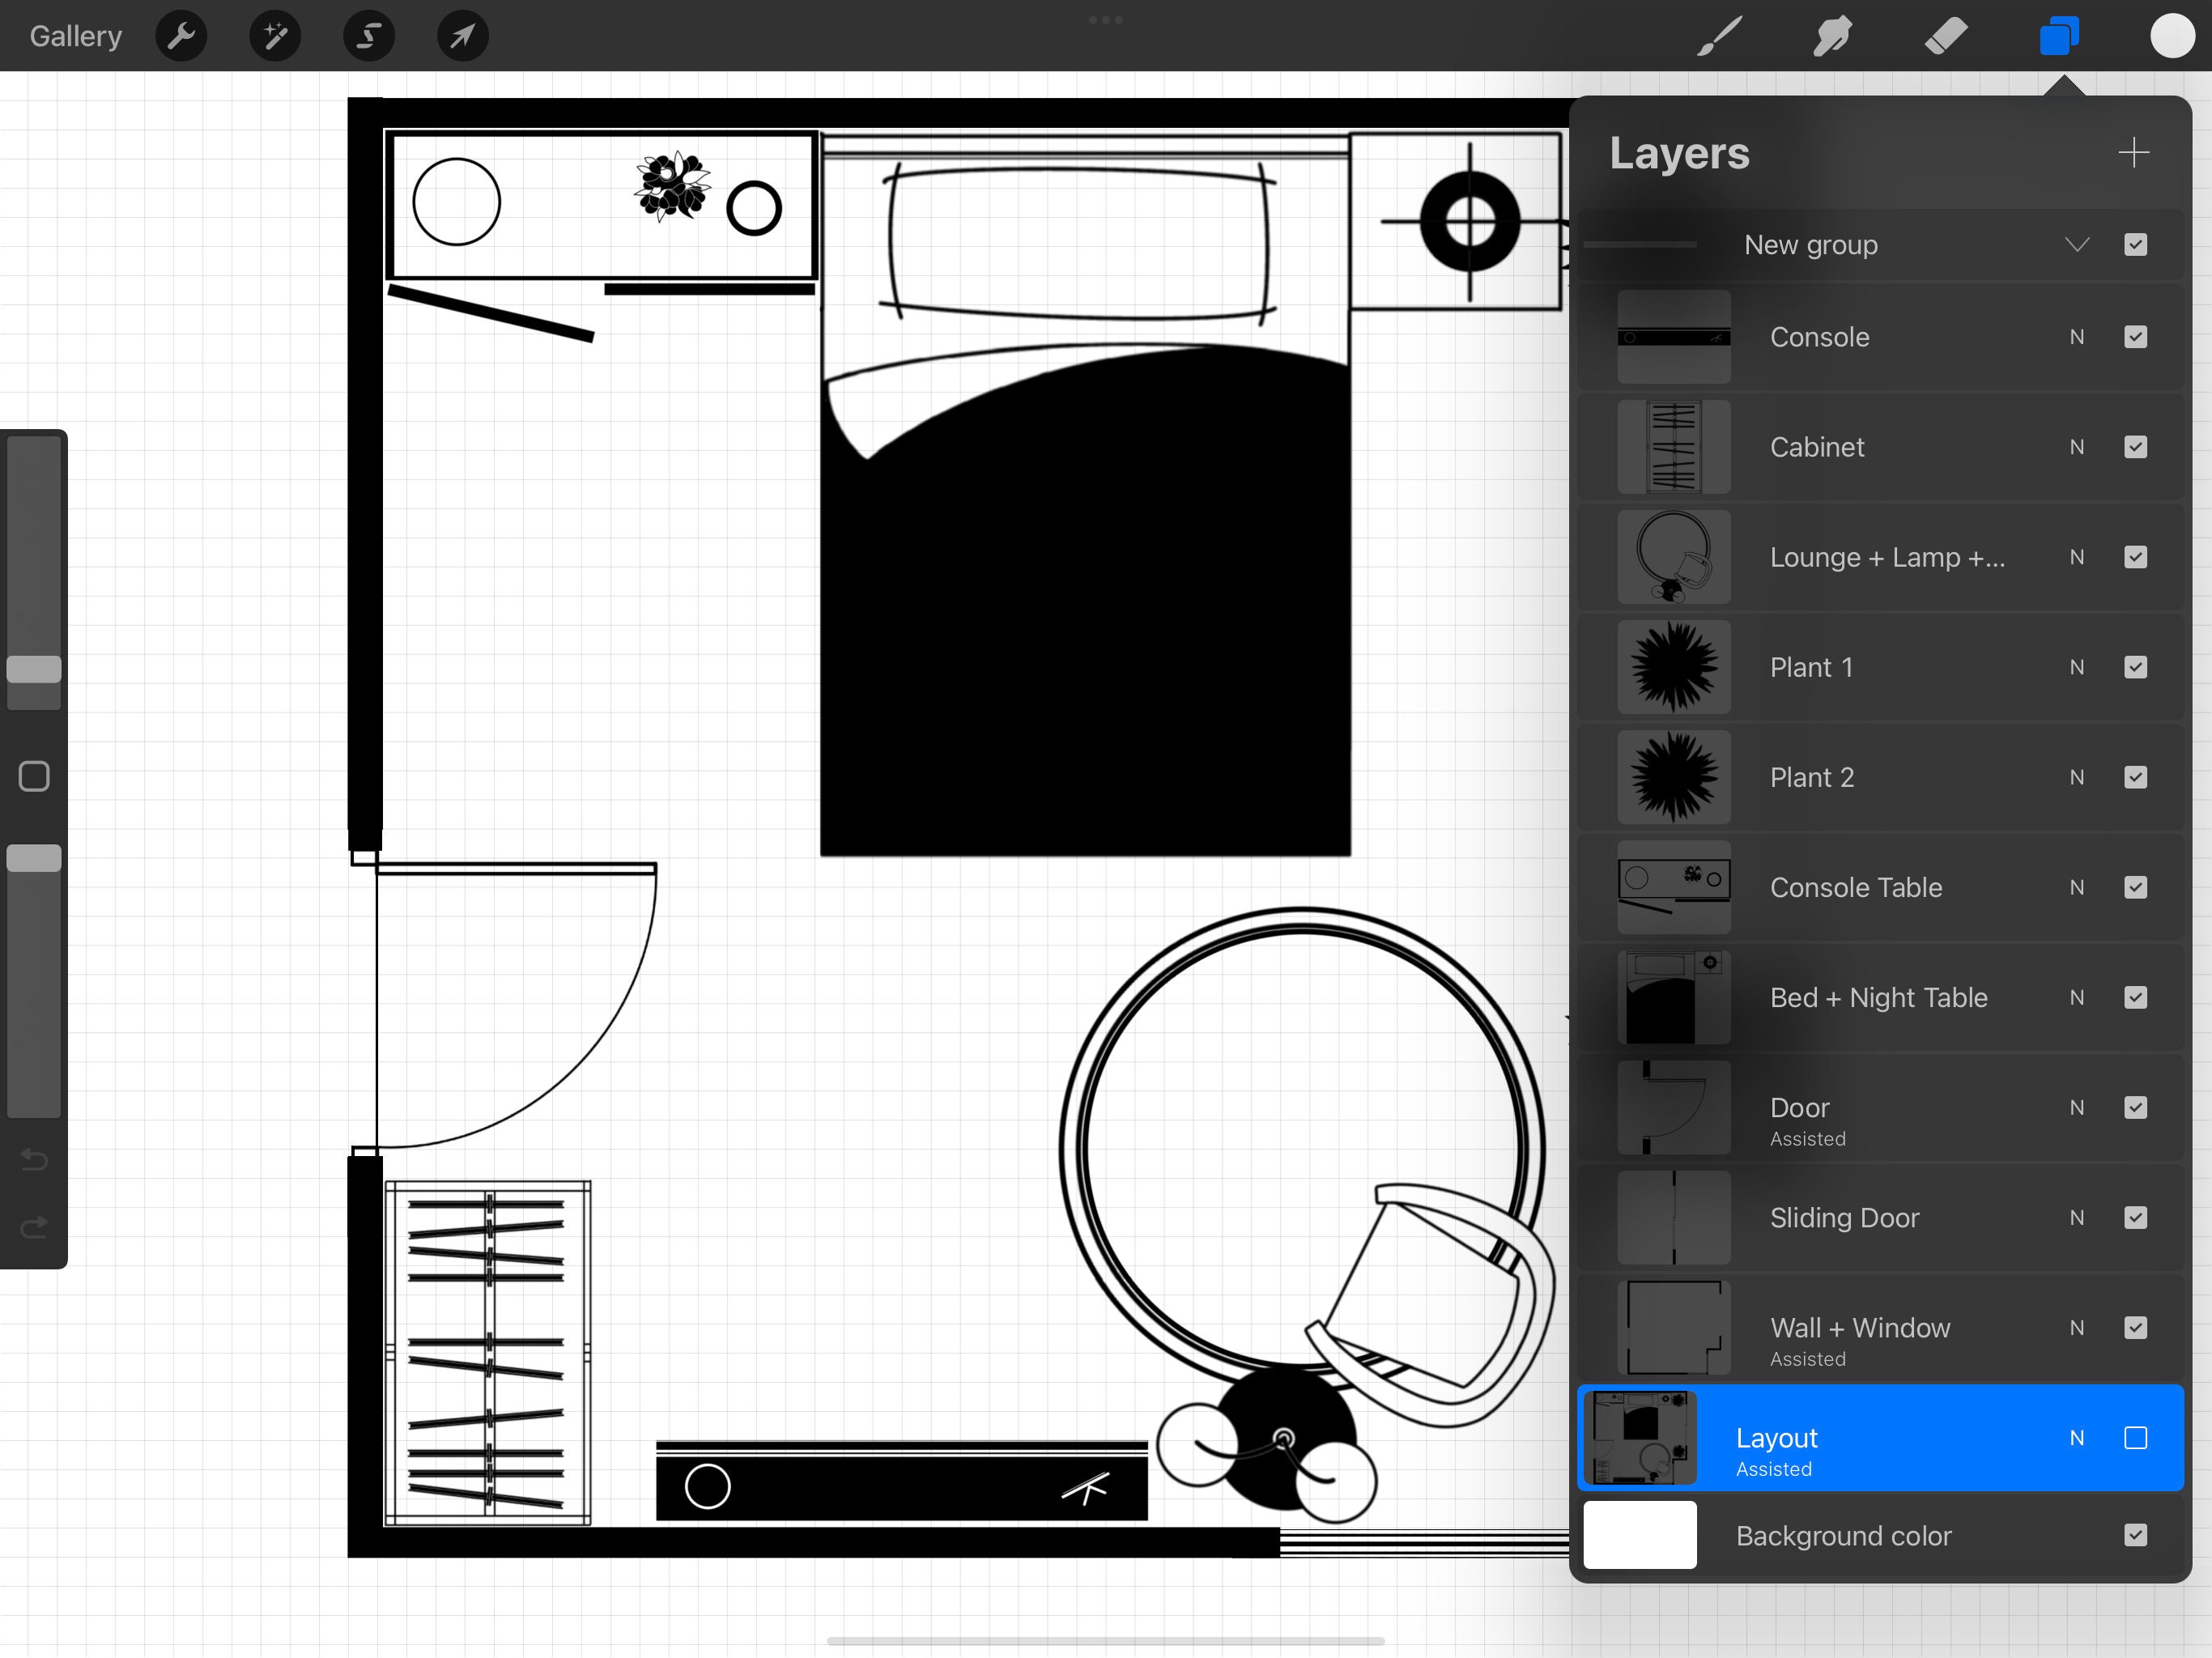Open the Gallery
Screen dimensions: 2212x1658
coord(74,36)
